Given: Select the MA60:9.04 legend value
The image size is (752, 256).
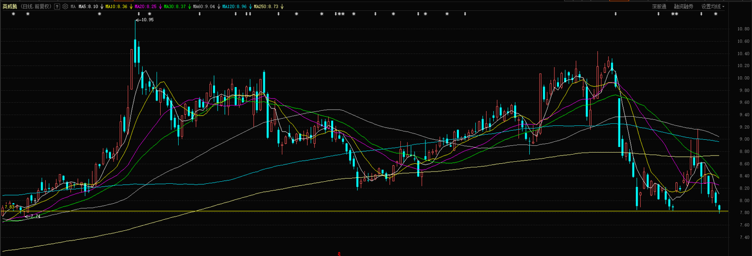Looking at the screenshot, I should click(204, 7).
